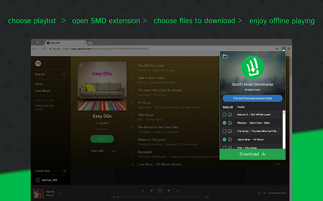Skip to the previous track
The image size is (323, 201).
(151, 190)
